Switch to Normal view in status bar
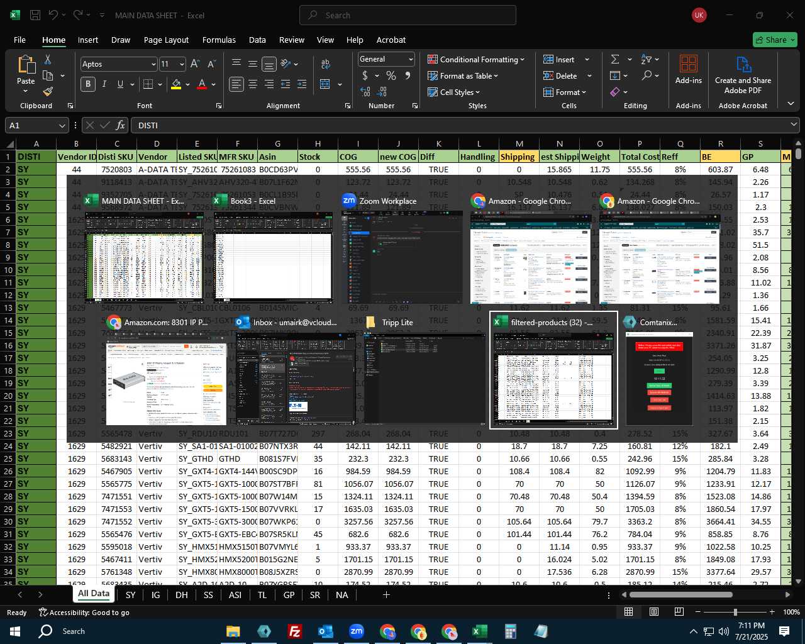The height and width of the screenshot is (644, 805). 628,612
